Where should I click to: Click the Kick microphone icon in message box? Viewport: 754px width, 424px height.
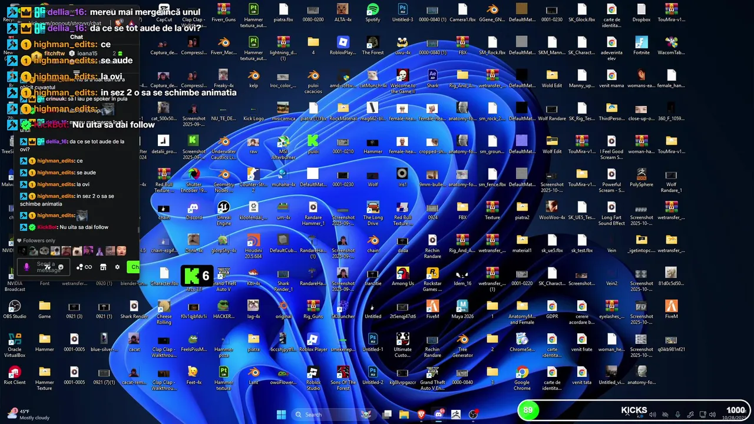[27, 267]
